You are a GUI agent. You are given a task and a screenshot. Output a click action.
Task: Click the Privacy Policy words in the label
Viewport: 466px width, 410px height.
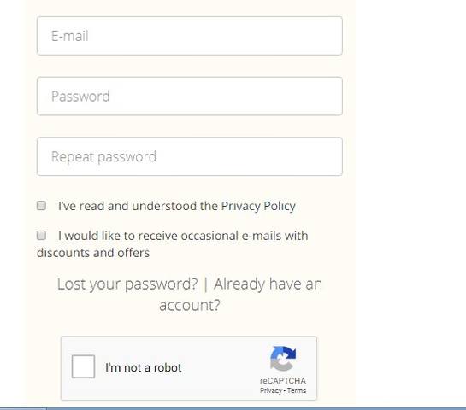(258, 206)
